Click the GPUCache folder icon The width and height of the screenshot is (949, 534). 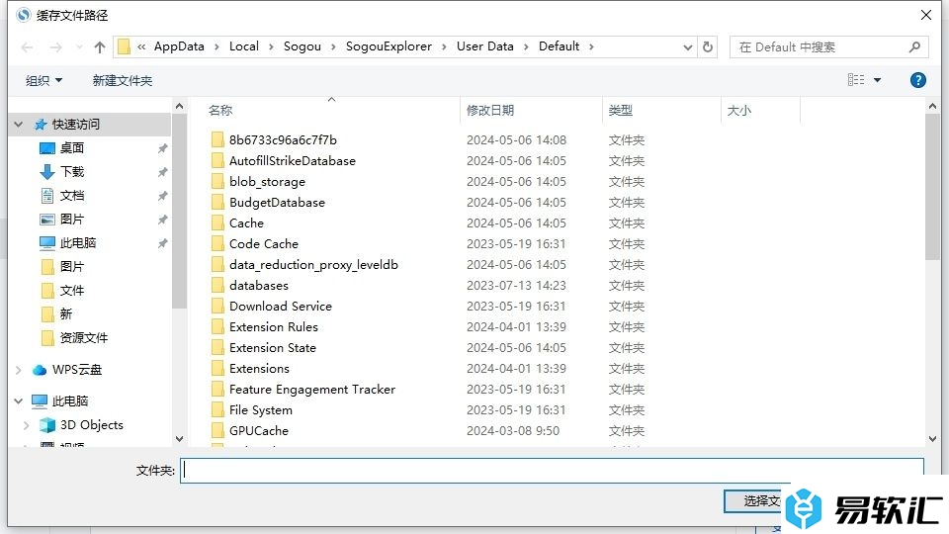[x=217, y=430]
